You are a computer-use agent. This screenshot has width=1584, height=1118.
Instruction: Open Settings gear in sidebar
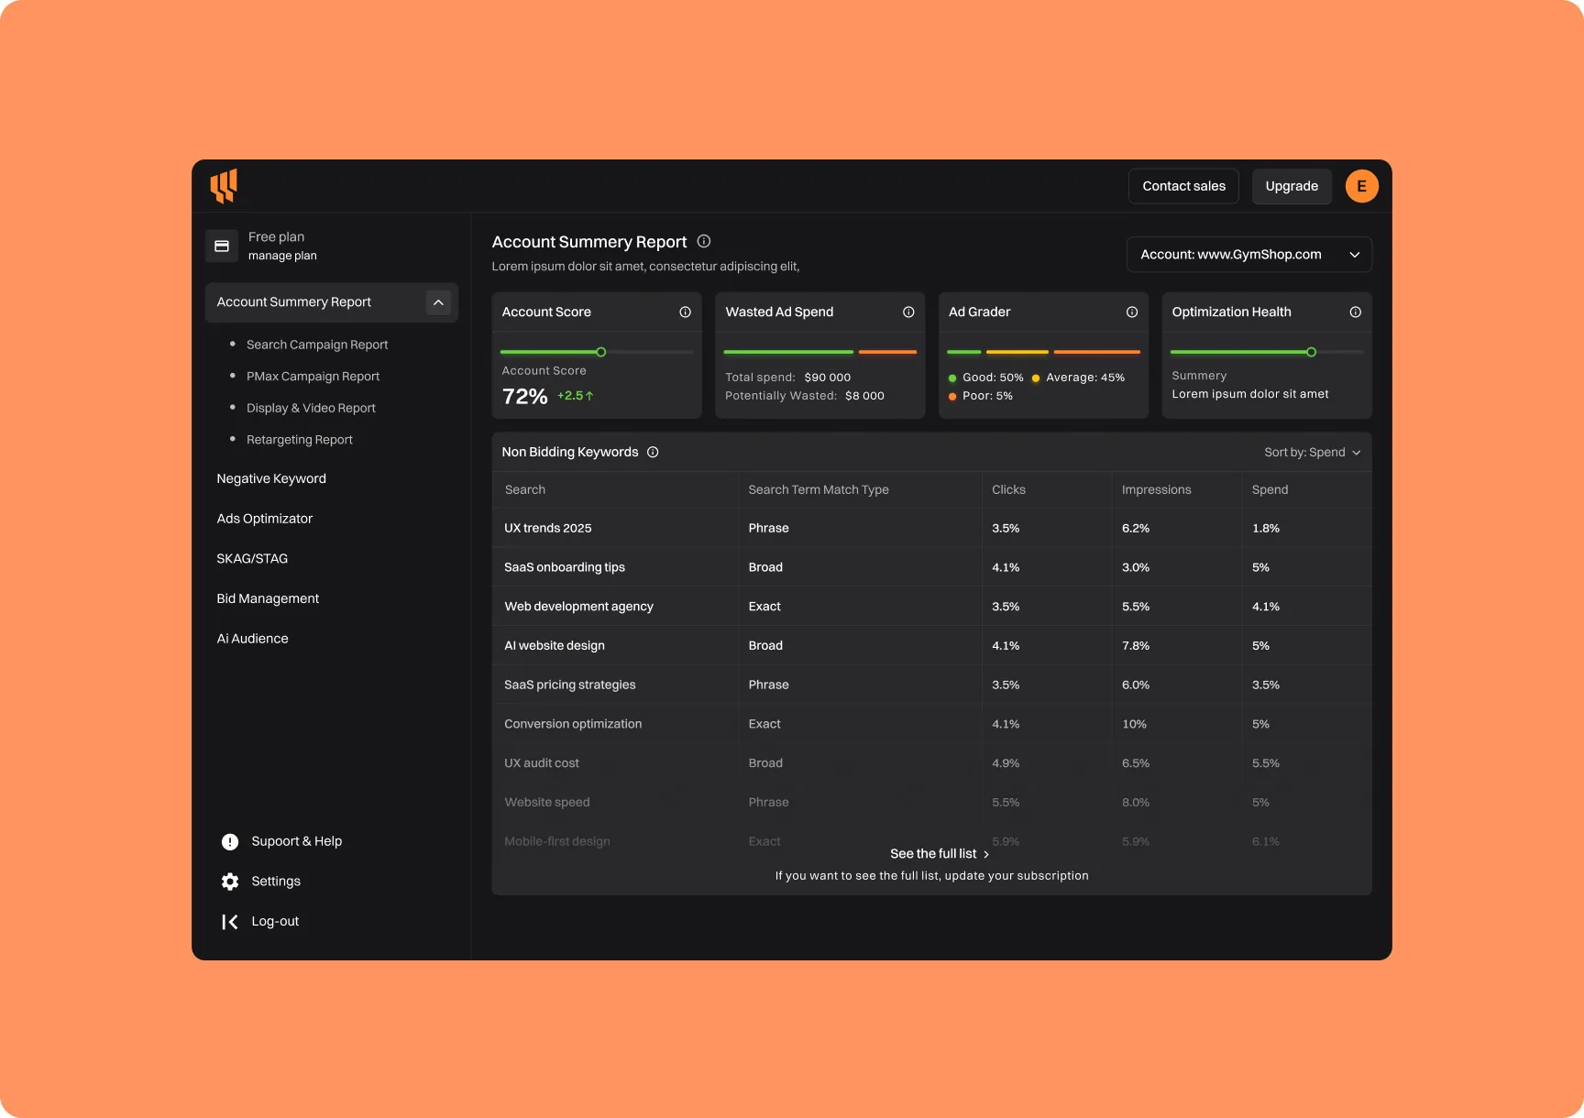point(230,882)
